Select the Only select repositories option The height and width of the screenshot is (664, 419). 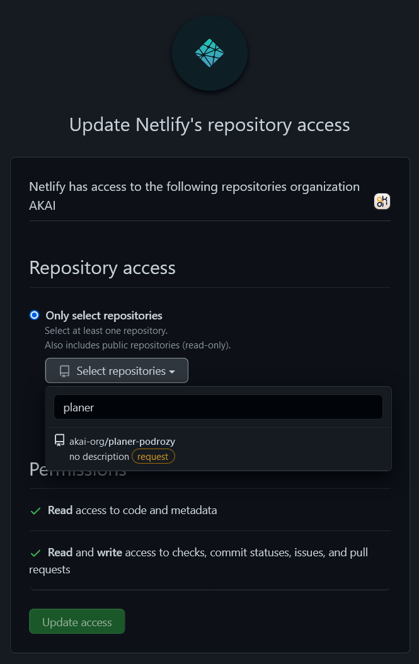(x=103, y=315)
